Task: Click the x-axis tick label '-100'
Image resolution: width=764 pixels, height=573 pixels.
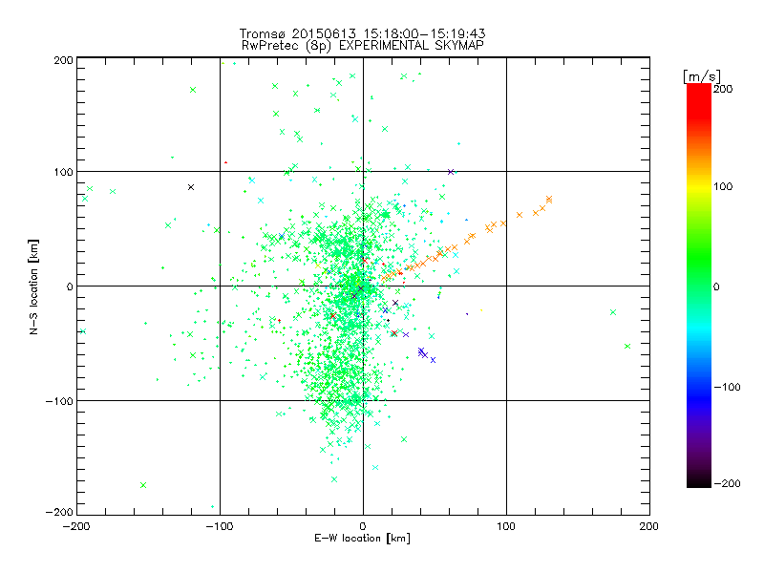Action: point(220,526)
